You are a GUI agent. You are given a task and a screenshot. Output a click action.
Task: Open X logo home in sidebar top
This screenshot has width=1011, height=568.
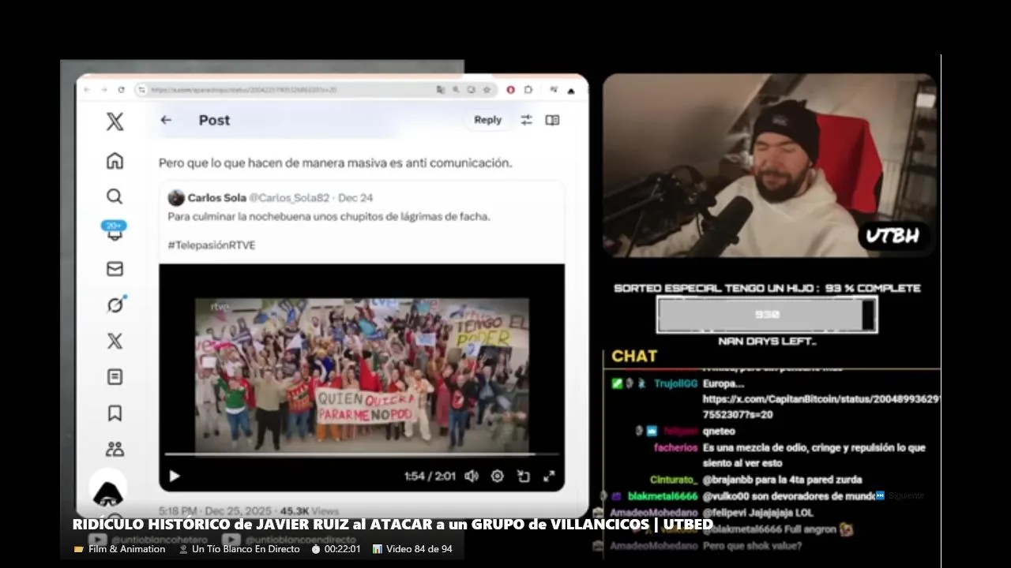pos(115,121)
